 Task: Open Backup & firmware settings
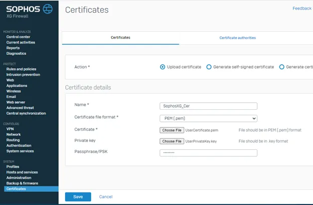22,183
